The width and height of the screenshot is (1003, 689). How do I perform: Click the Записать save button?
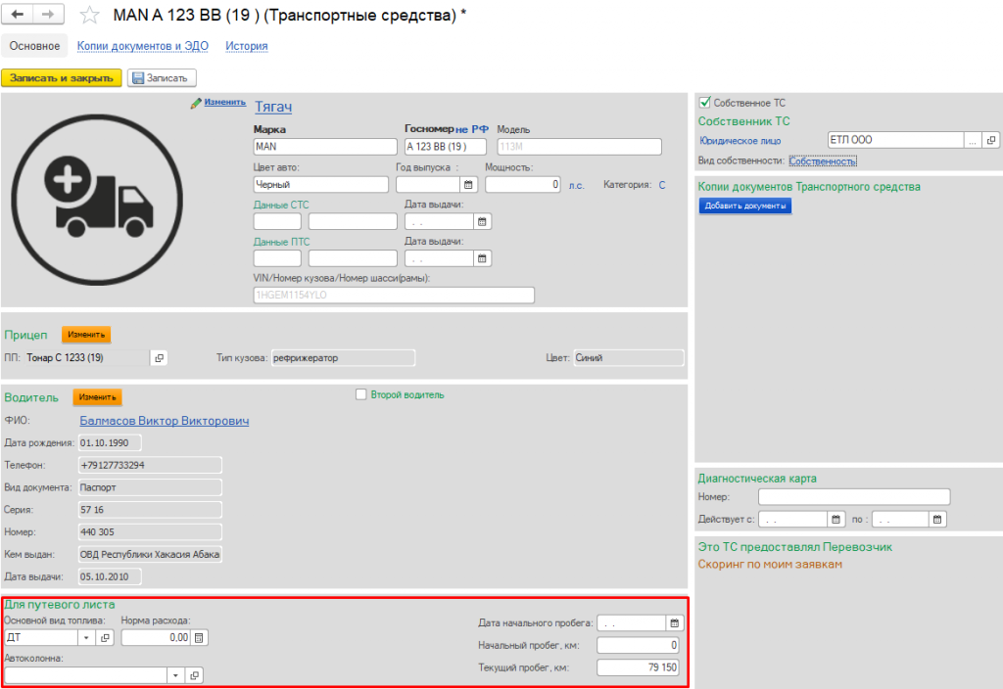coord(162,78)
